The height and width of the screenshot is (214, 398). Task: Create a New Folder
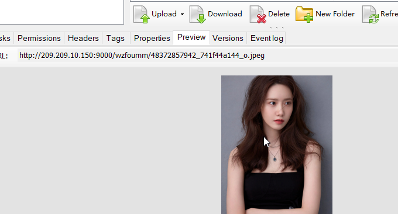pos(325,14)
